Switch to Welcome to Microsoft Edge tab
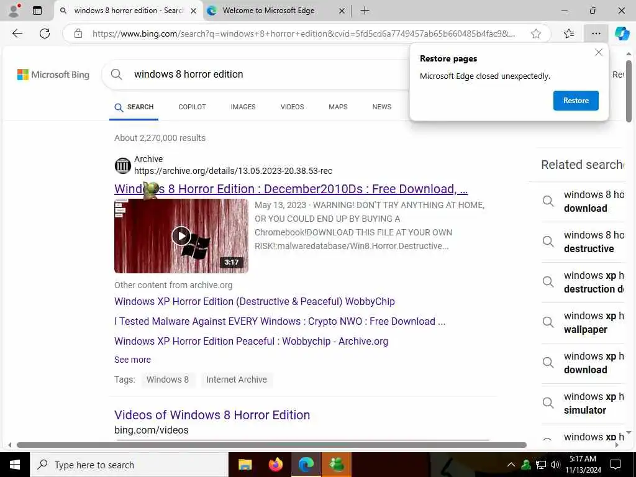 (276, 11)
